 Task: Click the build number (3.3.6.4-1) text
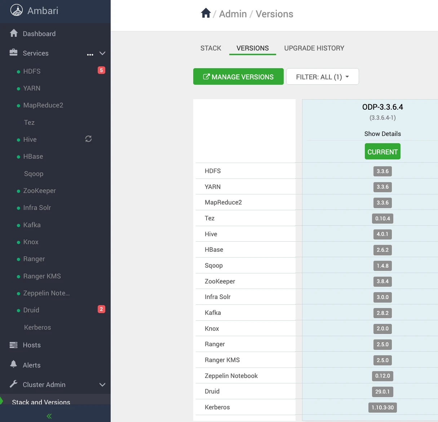(x=382, y=118)
